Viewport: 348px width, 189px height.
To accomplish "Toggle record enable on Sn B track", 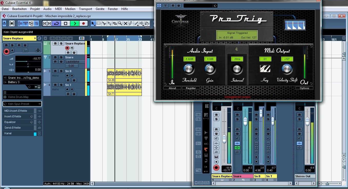I will click(67, 75).
